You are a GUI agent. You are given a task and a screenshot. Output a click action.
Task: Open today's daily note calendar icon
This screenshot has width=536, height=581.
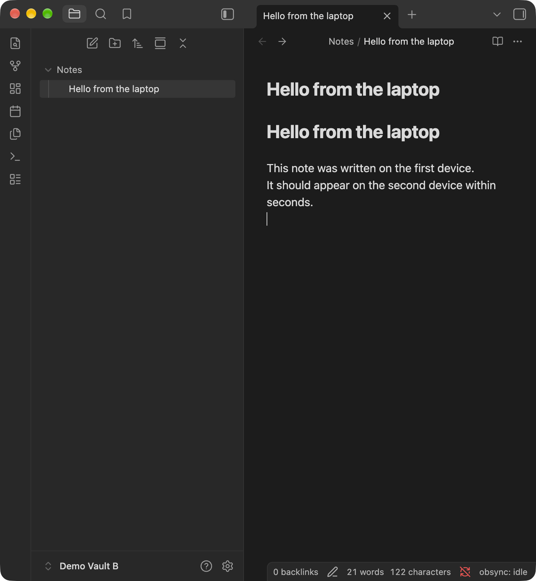coord(15,111)
